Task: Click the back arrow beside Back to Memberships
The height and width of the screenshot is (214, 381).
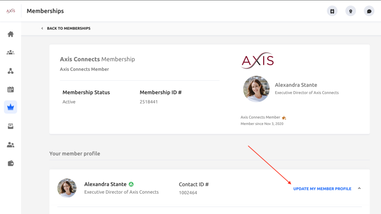Action: 42,28
